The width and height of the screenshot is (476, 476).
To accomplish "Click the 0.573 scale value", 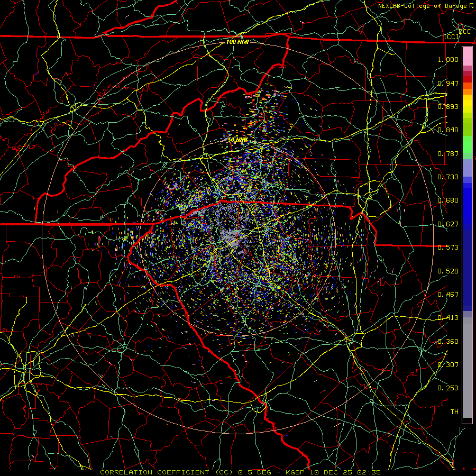I will (x=448, y=248).
